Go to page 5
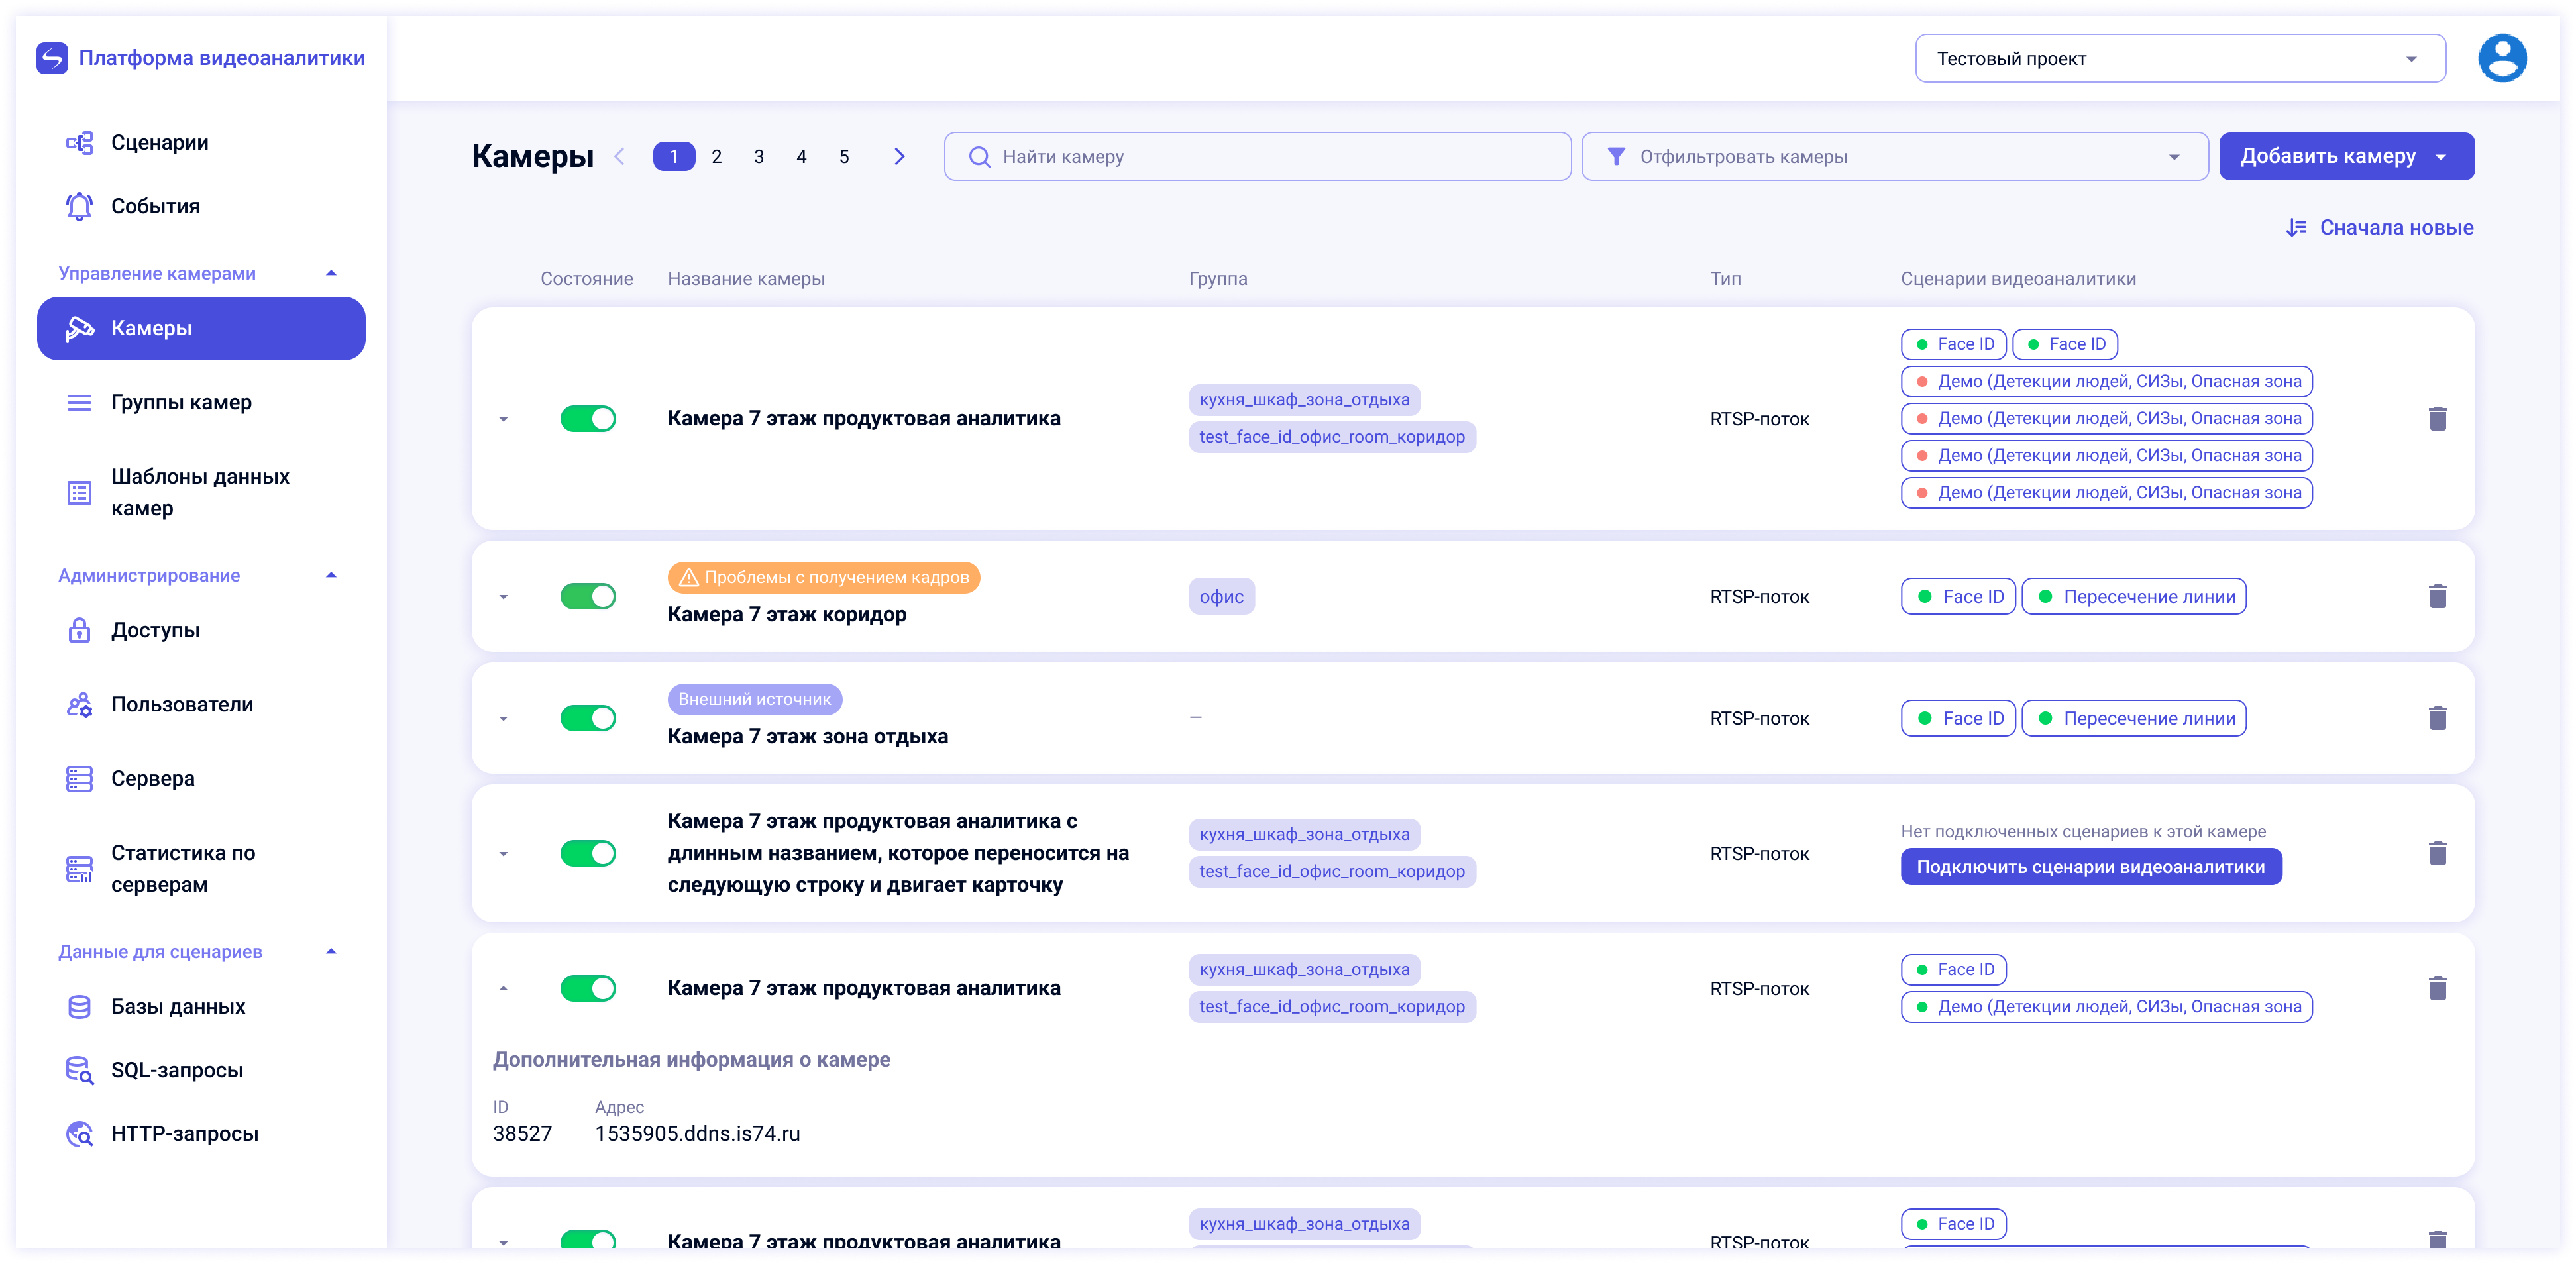The image size is (2576, 1264). pyautogui.click(x=844, y=157)
